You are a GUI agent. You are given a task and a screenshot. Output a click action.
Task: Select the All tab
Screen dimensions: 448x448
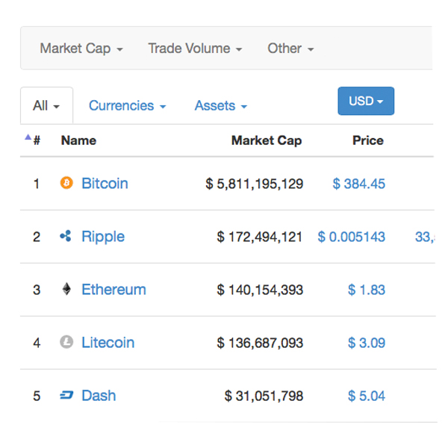tap(46, 106)
